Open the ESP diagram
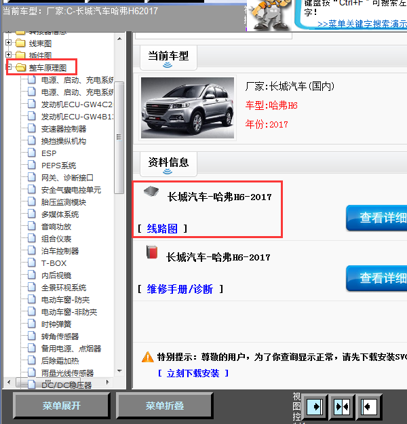Image resolution: width=407 pixels, height=424 pixels. click(x=49, y=153)
